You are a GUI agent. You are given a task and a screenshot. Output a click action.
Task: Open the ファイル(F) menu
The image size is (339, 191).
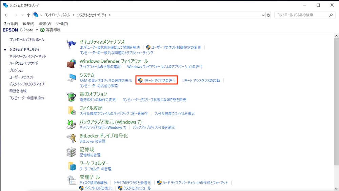[x=11, y=24]
